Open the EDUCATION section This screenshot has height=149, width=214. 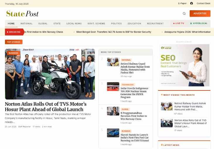click(134, 23)
